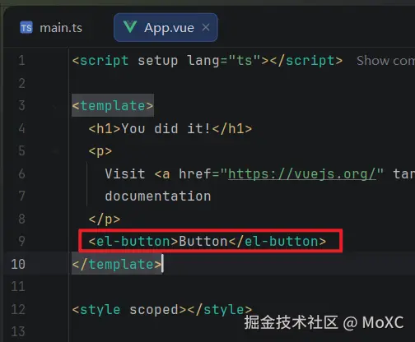Click the opening <p> tag on line 5
This screenshot has height=342, width=415.
(100, 151)
